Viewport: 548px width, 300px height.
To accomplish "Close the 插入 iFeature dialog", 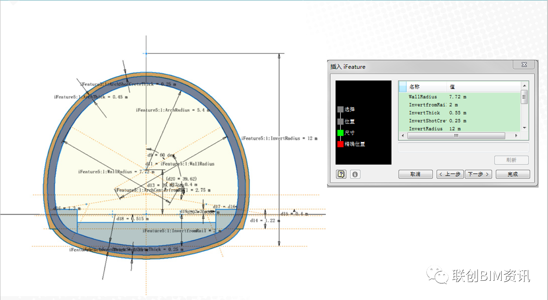I will (524, 65).
